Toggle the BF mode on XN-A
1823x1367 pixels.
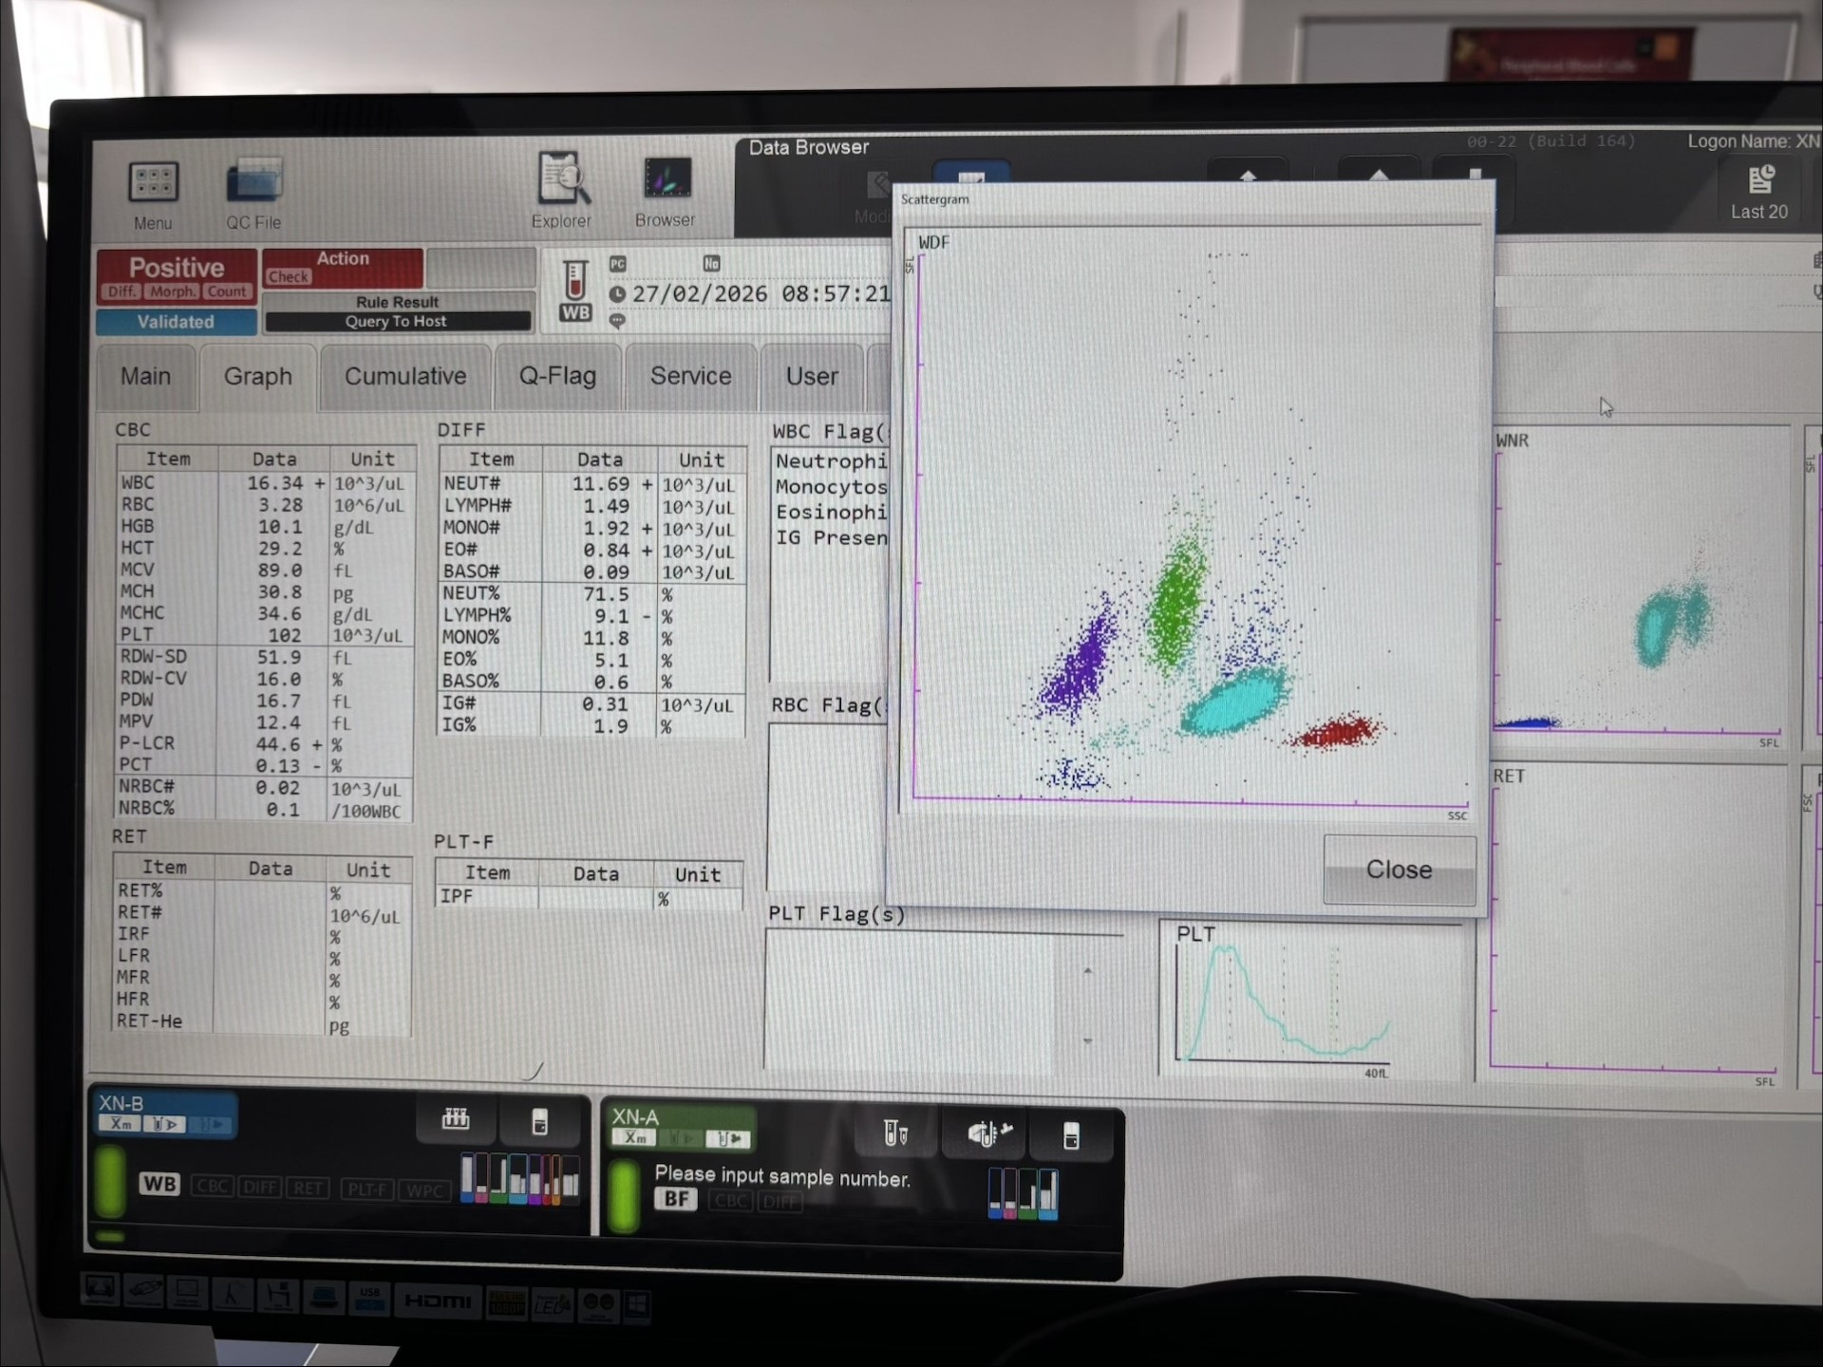[675, 1199]
